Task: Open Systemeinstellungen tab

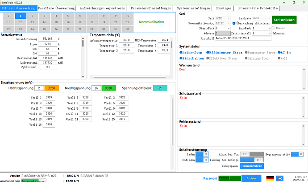Action: 193,8
